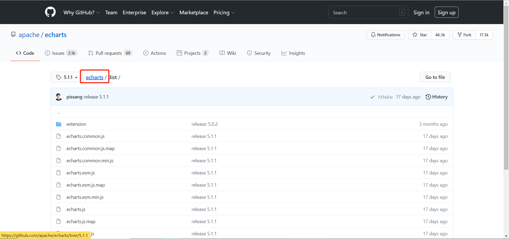Click inside the Search field
This screenshot has width=509, height=239.
363,12
